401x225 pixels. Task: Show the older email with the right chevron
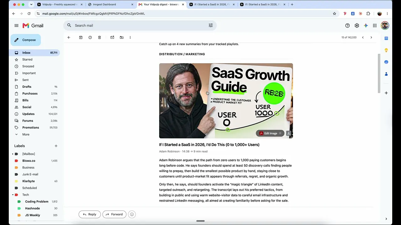point(371,37)
